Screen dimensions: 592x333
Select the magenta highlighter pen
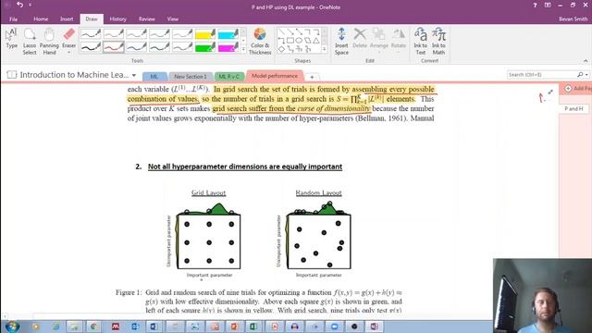coord(228,47)
